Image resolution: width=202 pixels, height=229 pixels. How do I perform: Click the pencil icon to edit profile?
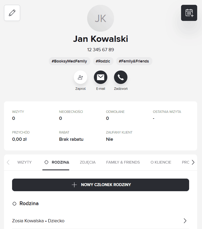tap(12, 13)
